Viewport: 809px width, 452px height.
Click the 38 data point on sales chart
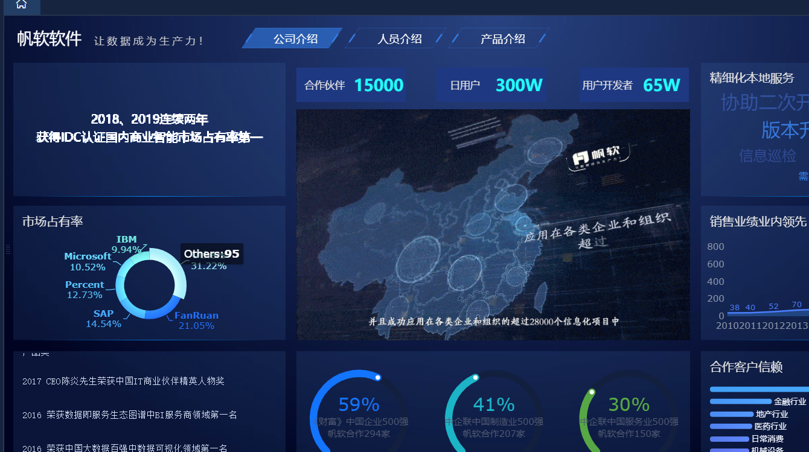[734, 308]
